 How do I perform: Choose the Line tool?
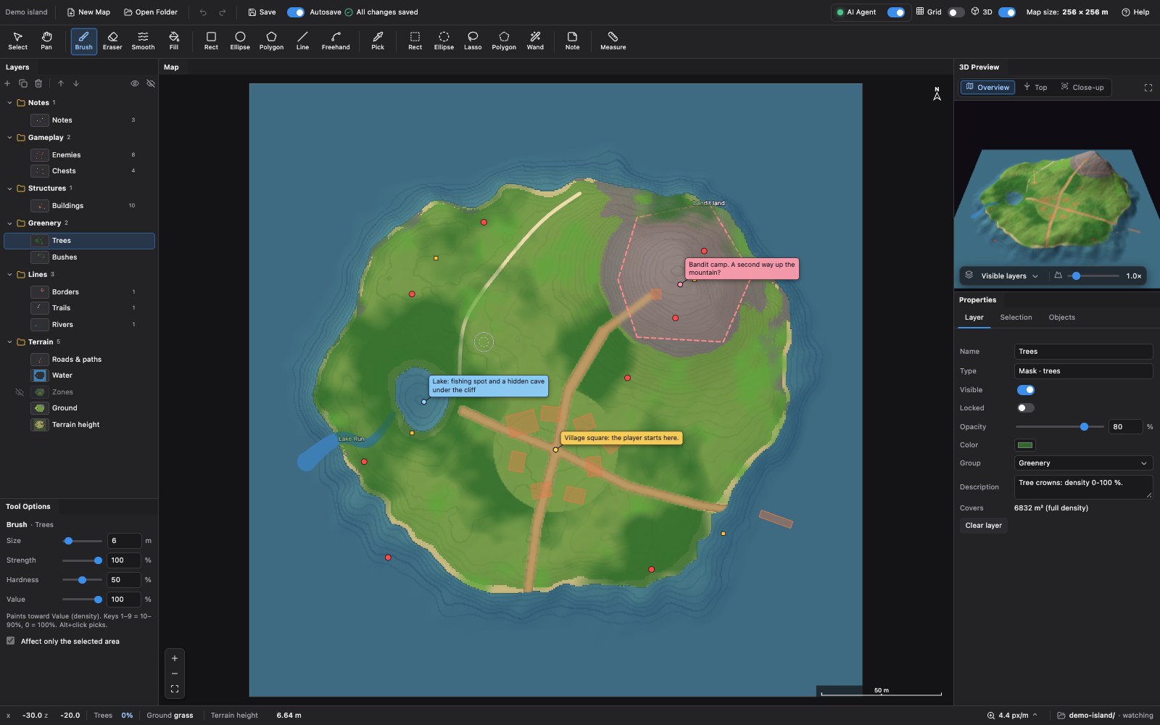tap(302, 41)
